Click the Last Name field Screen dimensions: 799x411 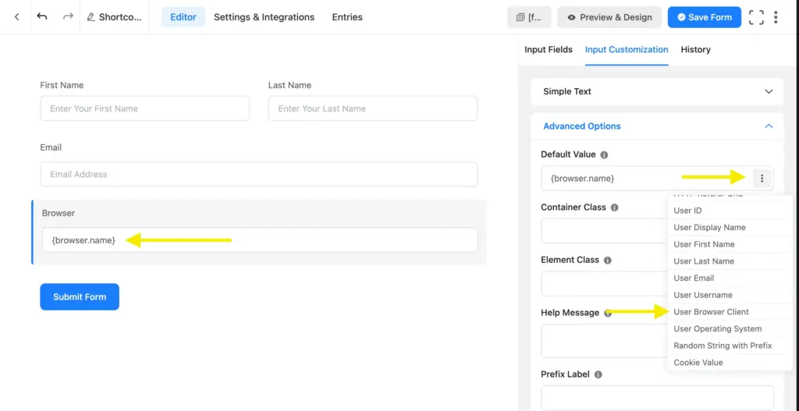pos(373,108)
